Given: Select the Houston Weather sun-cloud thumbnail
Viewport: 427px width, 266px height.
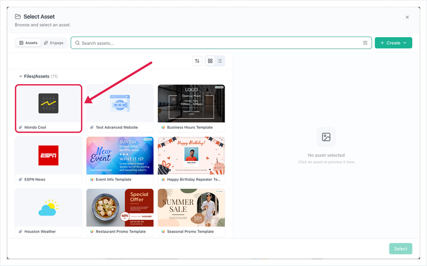Looking at the screenshot, I should (x=49, y=208).
